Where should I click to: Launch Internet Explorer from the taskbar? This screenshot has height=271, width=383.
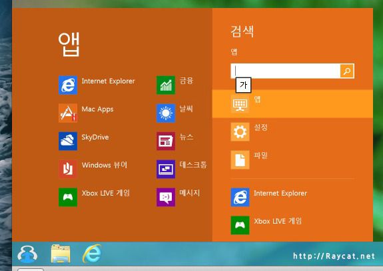[x=92, y=254]
